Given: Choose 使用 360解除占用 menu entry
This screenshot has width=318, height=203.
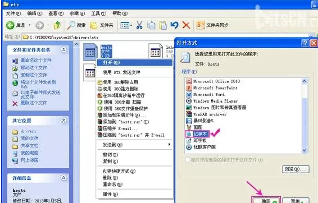Looking at the screenshot, I should coord(135,82).
